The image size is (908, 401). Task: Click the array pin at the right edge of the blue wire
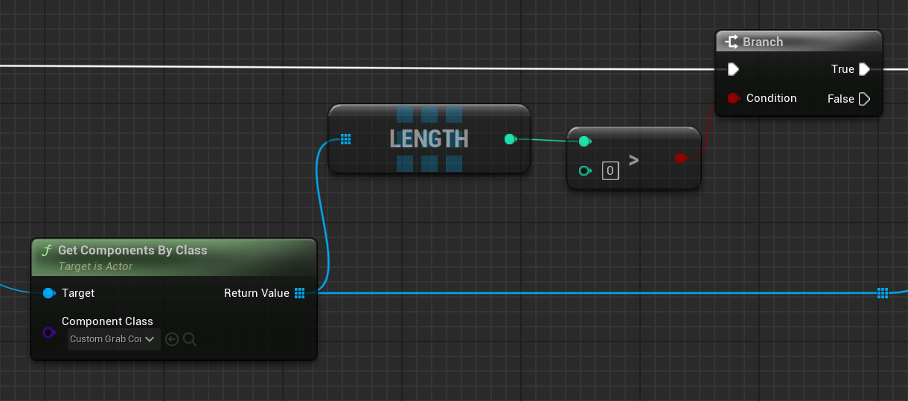pyautogui.click(x=883, y=293)
